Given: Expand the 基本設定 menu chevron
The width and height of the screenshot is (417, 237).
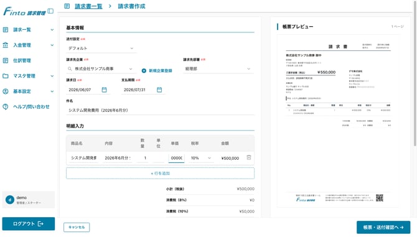Looking at the screenshot, I should 52,91.
